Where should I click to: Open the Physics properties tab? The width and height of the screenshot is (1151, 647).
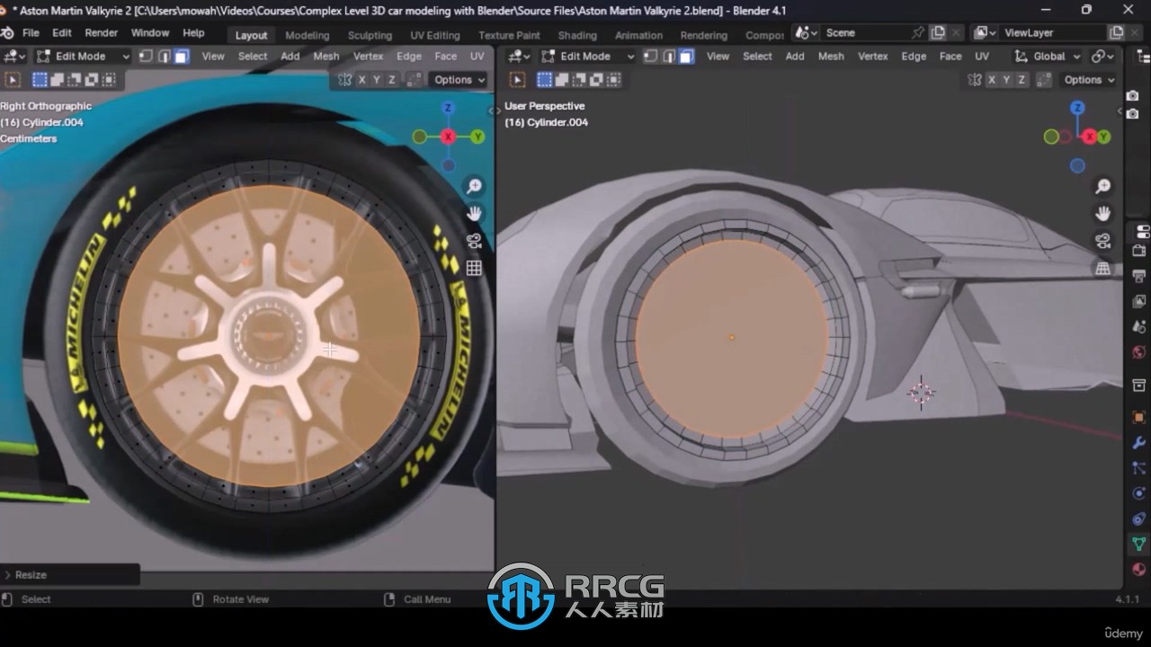tap(1138, 492)
